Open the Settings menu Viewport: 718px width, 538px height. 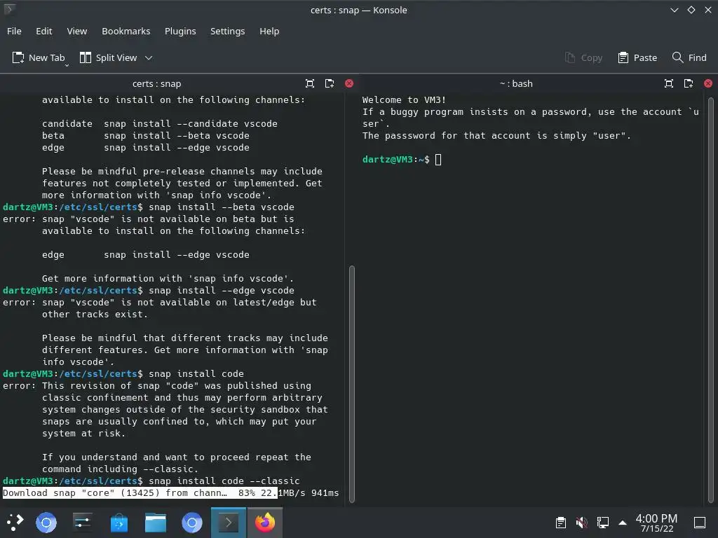(x=228, y=31)
